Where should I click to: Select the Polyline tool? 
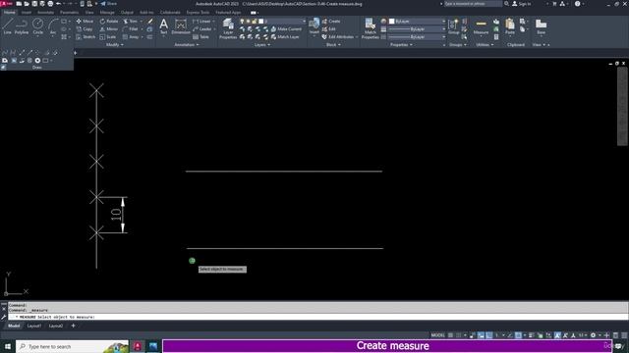(x=22, y=26)
